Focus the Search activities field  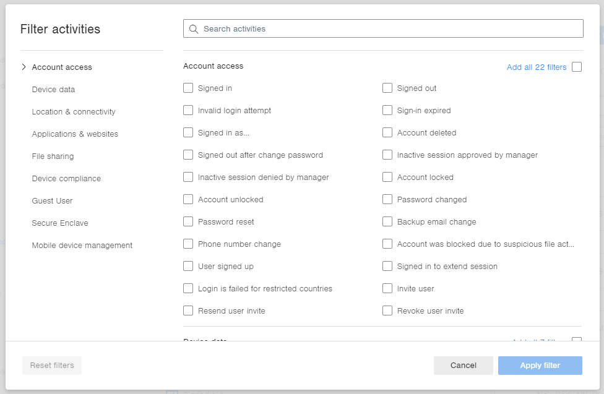coord(383,28)
